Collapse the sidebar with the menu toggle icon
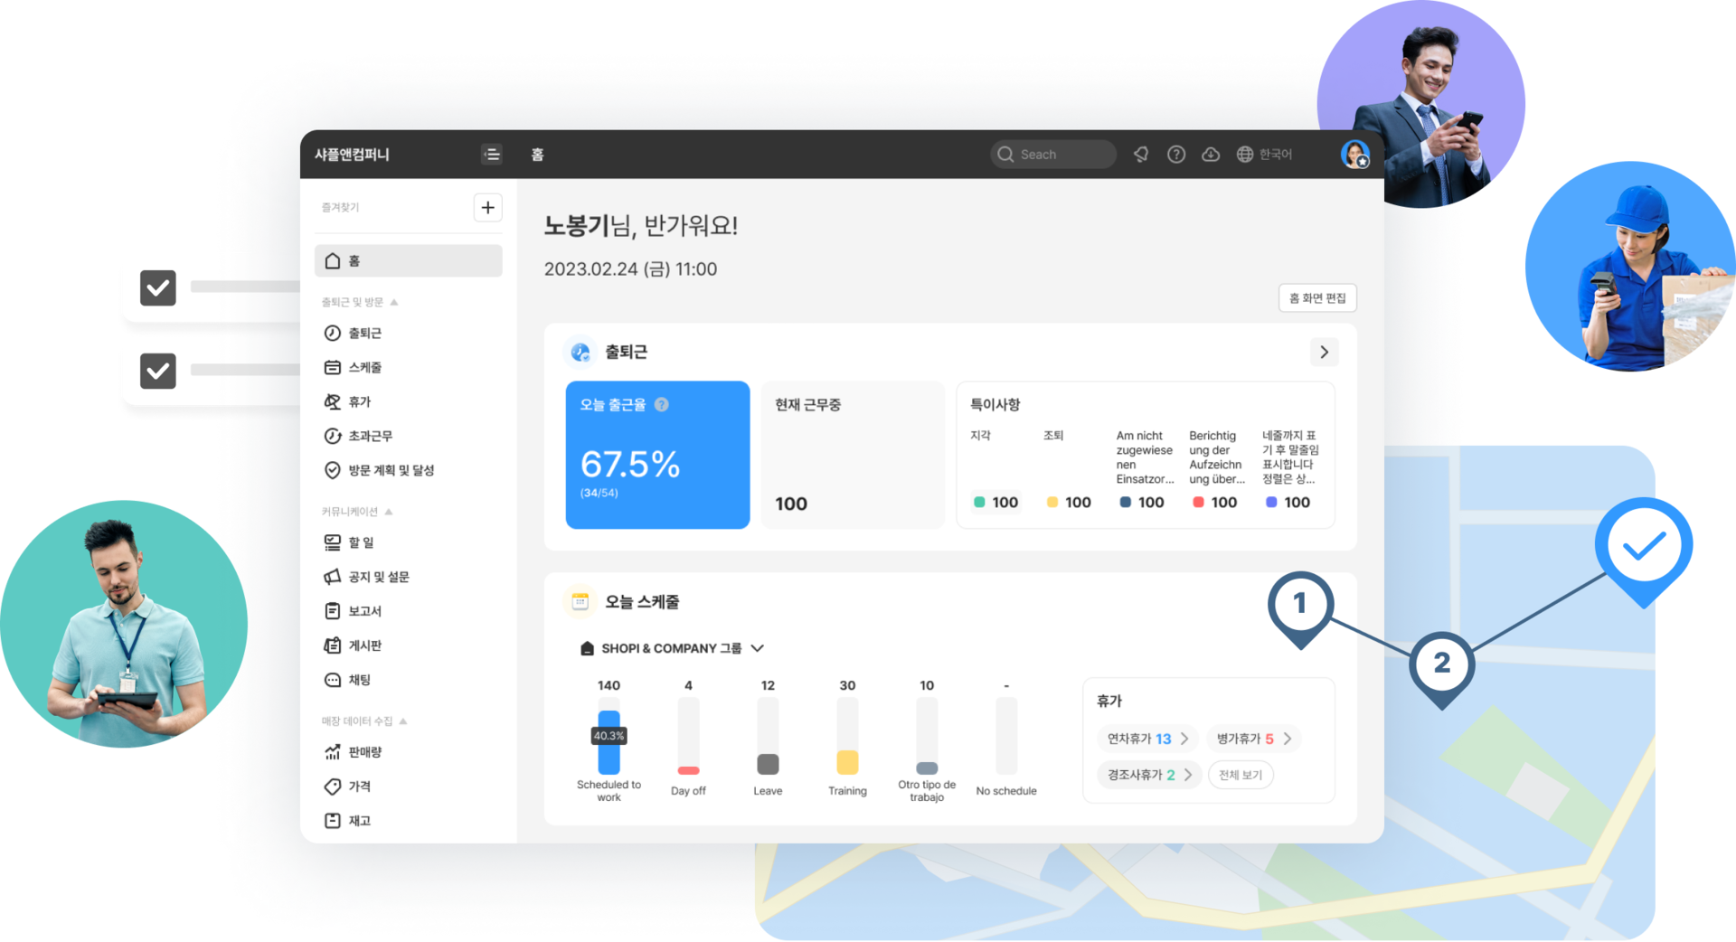This screenshot has height=942, width=1736. pos(491,155)
